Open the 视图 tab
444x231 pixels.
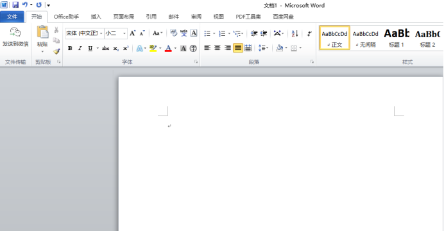(x=218, y=17)
